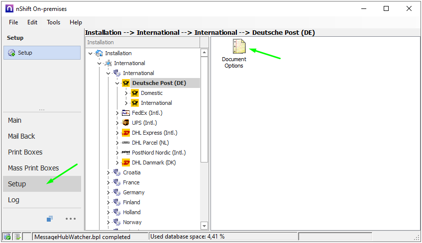Open the Log section
Image resolution: width=422 pixels, height=243 pixels.
[14, 200]
